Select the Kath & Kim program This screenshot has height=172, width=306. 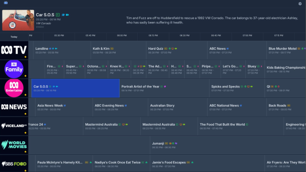pos(119,50)
